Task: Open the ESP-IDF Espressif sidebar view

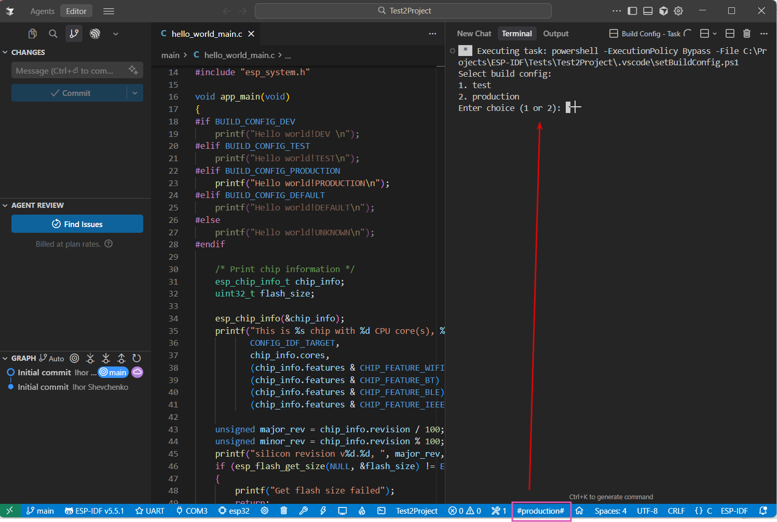Action: [95, 34]
